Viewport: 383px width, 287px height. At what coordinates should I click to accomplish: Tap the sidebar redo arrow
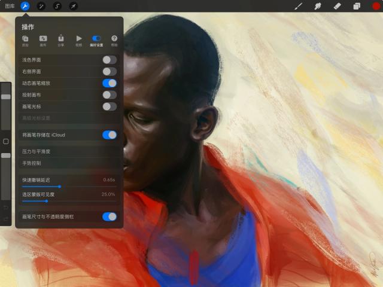point(6,219)
